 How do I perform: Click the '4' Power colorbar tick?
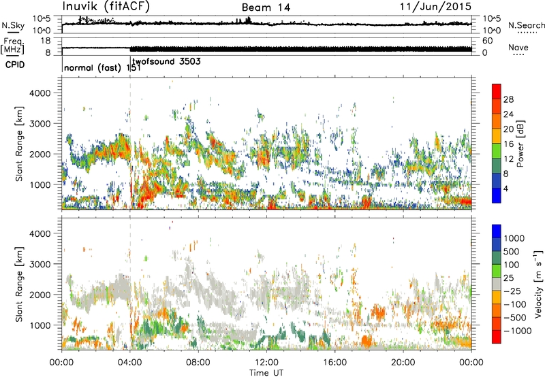click(505, 188)
